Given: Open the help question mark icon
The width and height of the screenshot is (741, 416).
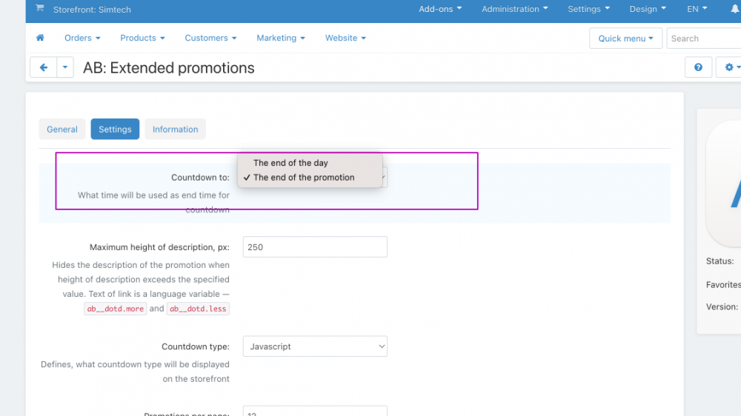Looking at the screenshot, I should coord(698,67).
